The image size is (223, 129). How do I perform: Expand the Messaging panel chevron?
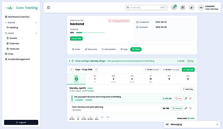pyautogui.click(x=217, y=124)
